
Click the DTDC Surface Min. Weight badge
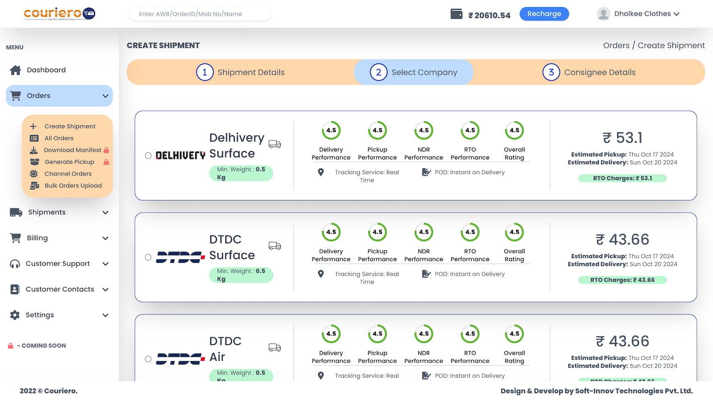pyautogui.click(x=241, y=275)
